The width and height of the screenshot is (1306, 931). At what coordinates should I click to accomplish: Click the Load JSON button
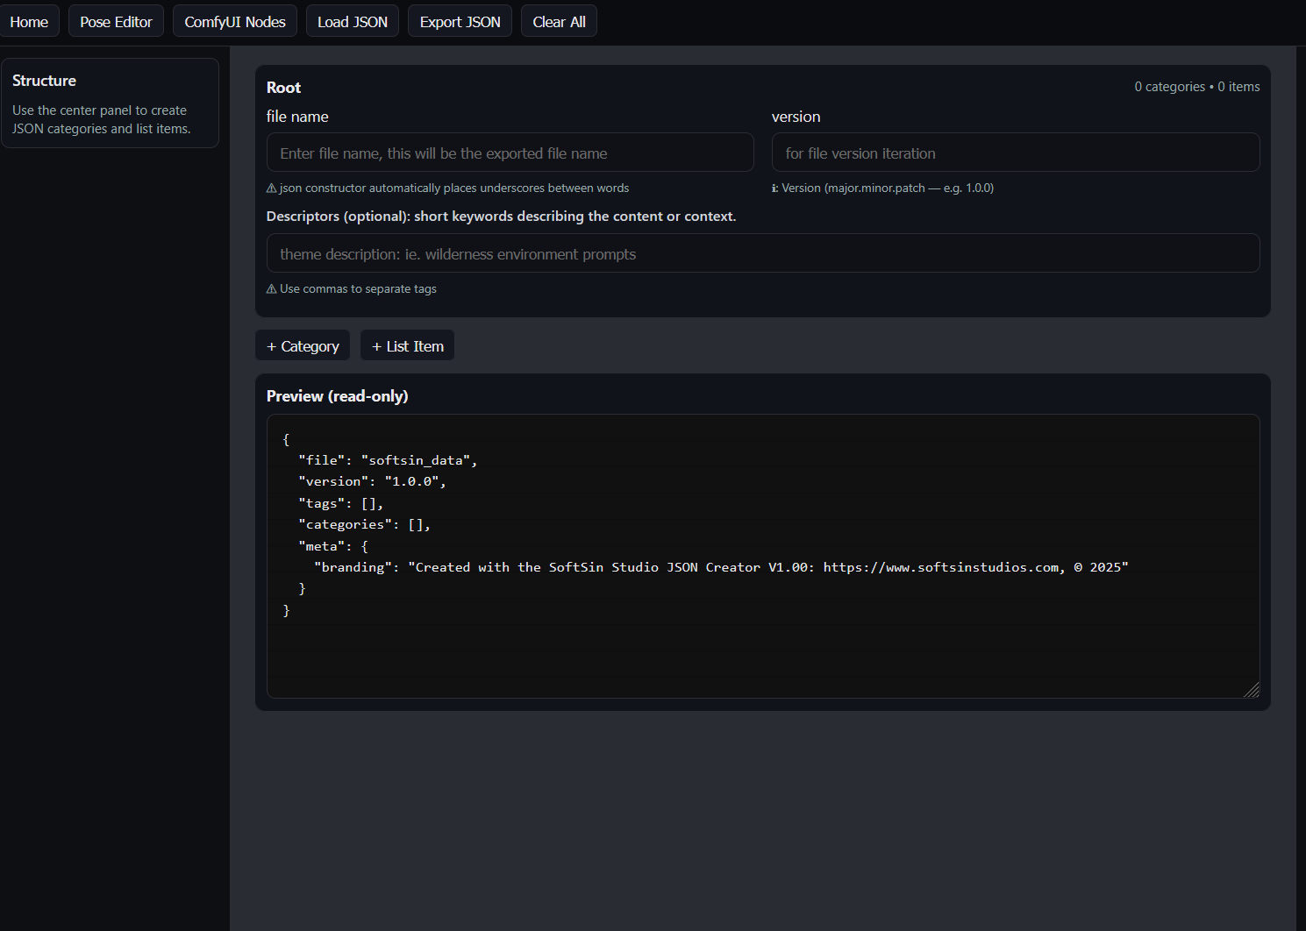[352, 20]
